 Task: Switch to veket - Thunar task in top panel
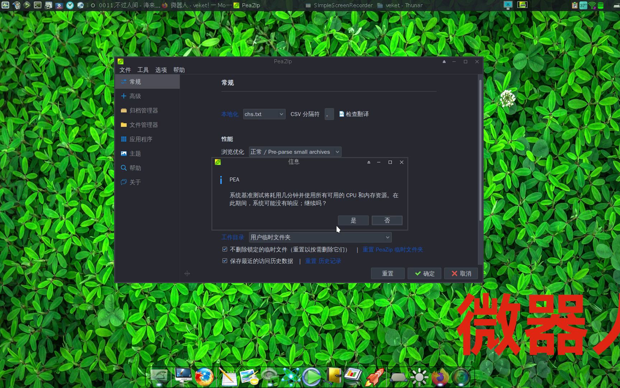(400, 5)
